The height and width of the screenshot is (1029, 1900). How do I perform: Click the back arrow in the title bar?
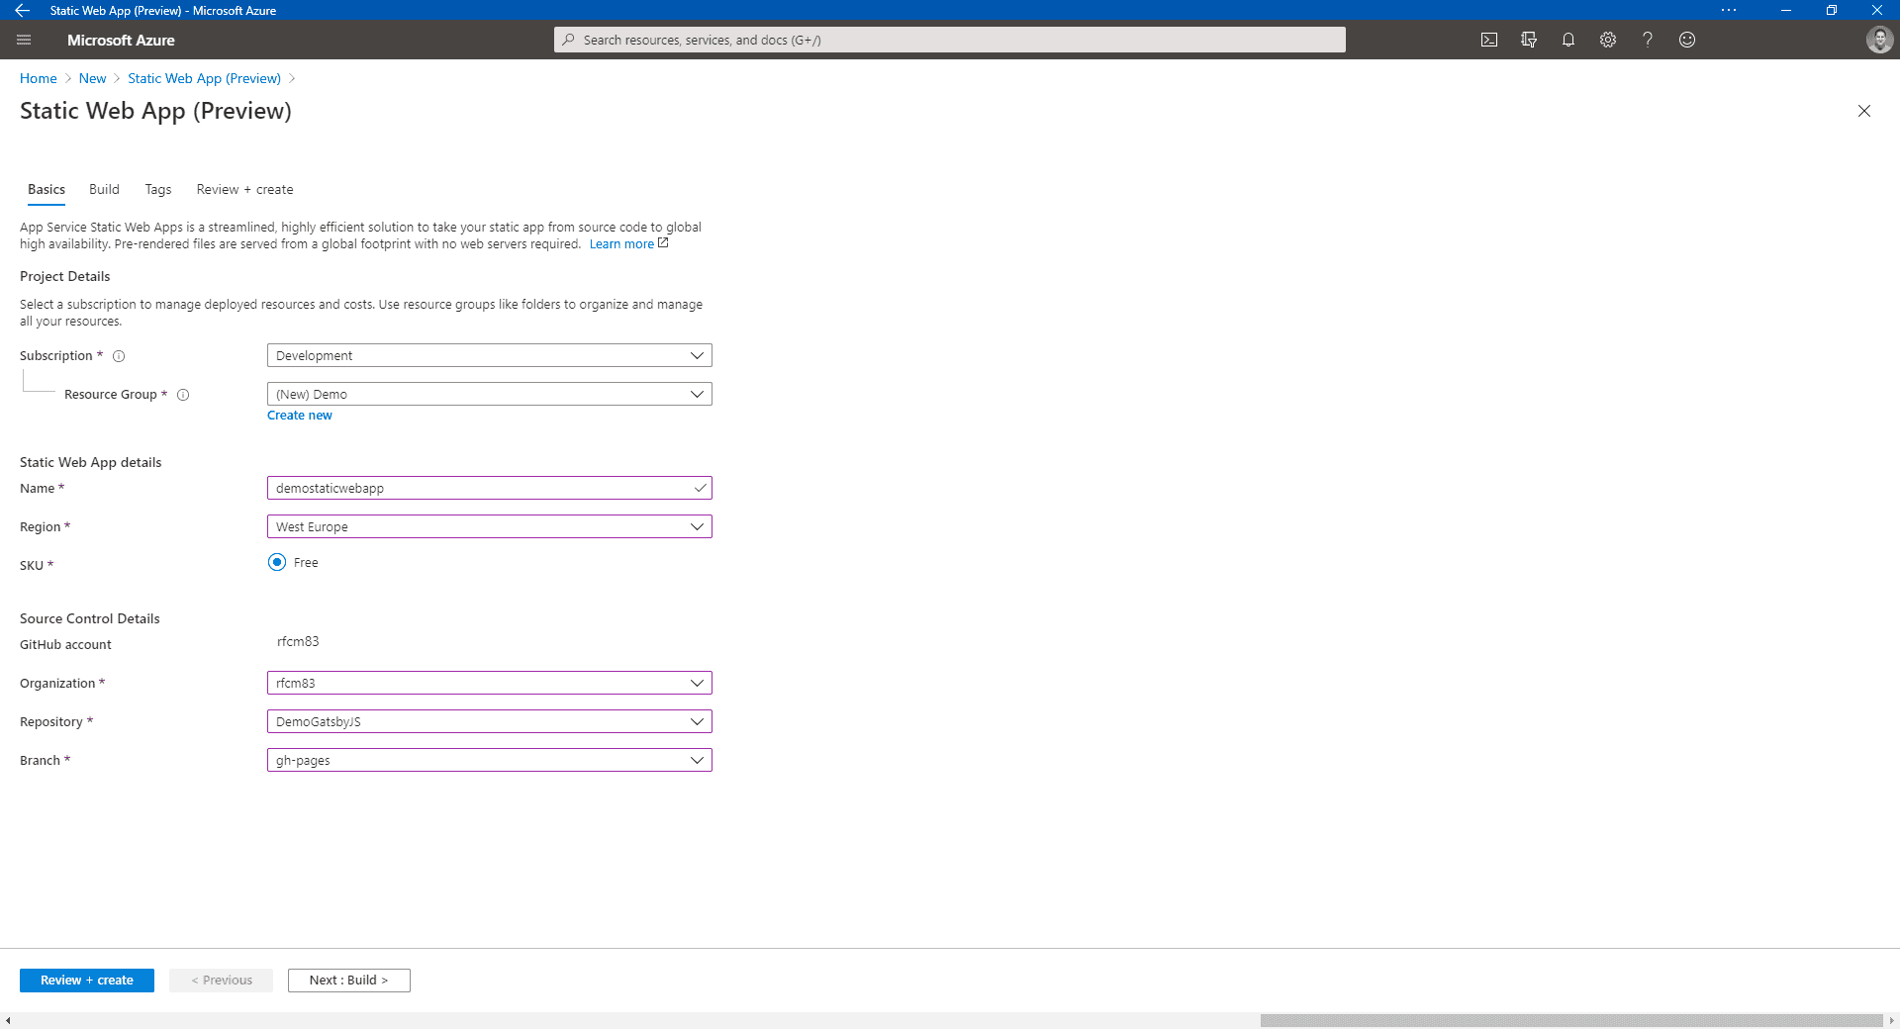coord(22,10)
